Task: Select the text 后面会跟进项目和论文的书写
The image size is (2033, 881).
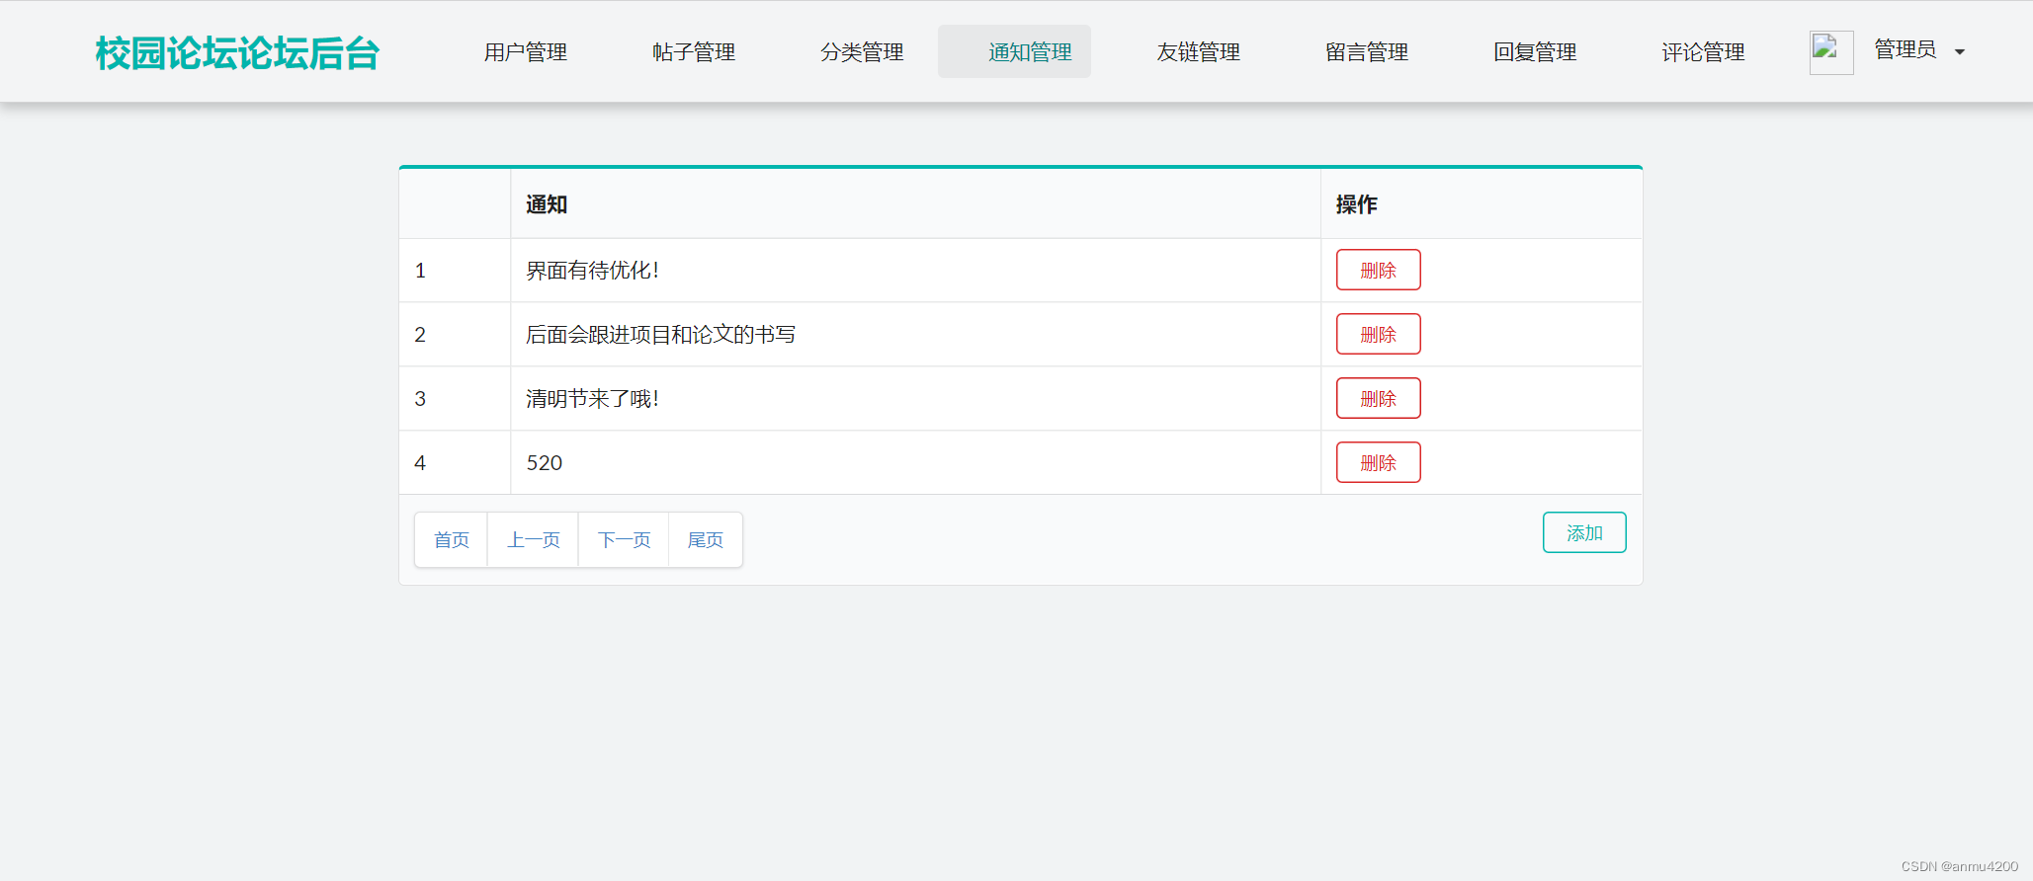Action: 660,335
